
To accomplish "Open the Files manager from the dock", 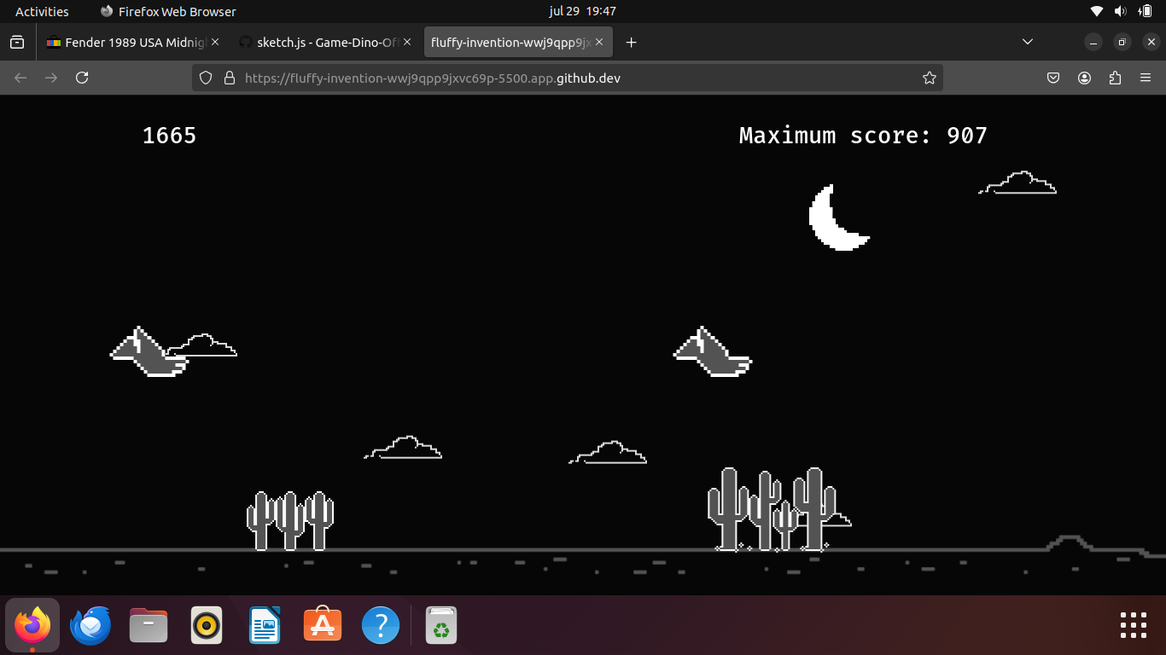I will coord(149,625).
